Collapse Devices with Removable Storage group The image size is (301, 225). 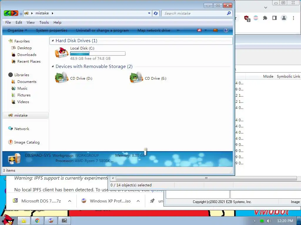pyautogui.click(x=53, y=67)
